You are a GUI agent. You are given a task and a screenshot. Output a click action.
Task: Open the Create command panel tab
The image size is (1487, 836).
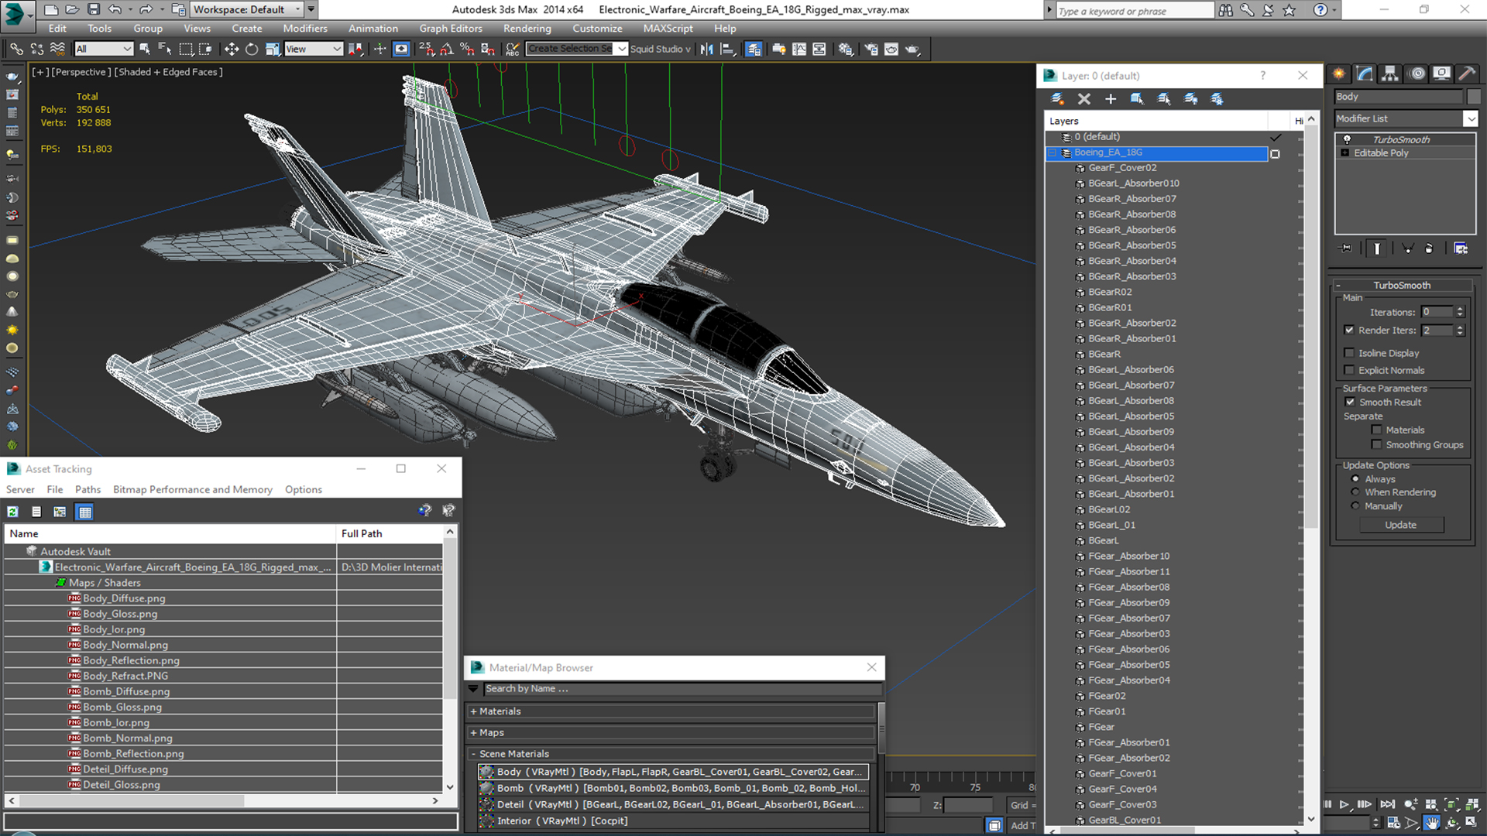[x=1339, y=74]
